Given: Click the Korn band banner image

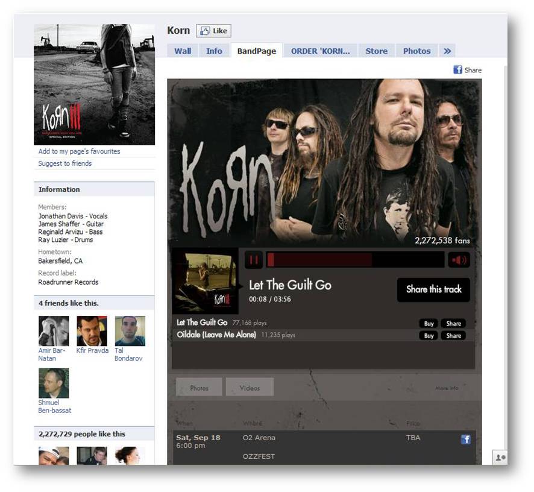Looking at the screenshot, I should click(x=324, y=163).
